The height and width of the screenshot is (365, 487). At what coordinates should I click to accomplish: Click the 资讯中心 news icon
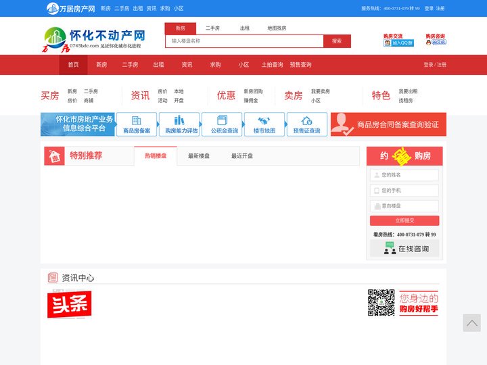coord(53,277)
